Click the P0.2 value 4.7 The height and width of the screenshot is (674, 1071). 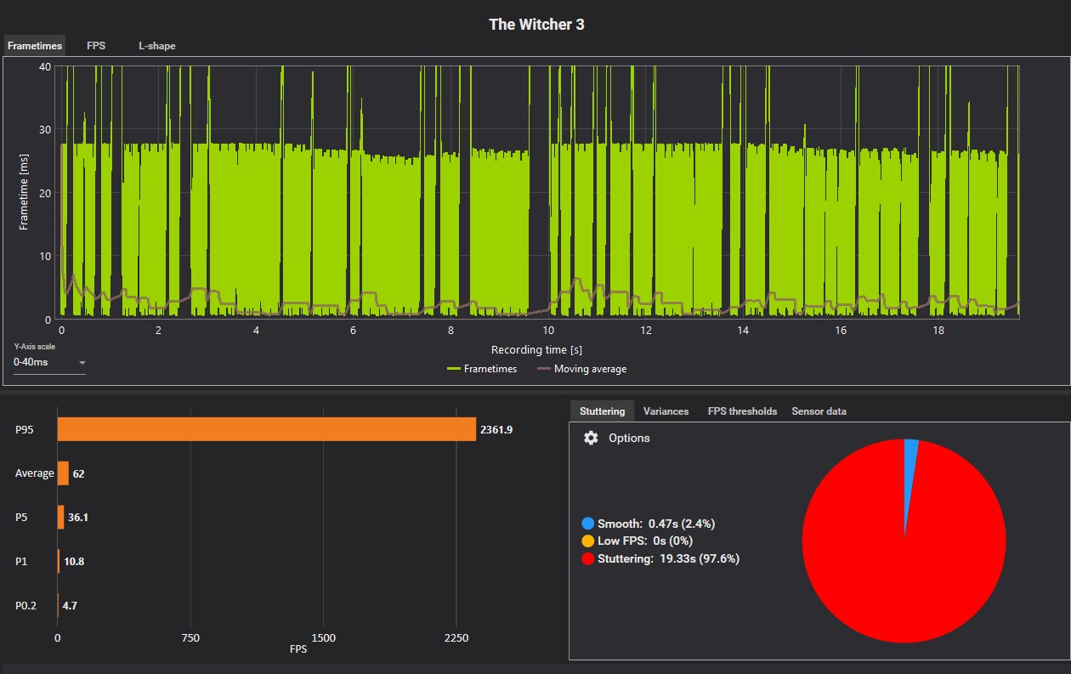click(x=71, y=606)
